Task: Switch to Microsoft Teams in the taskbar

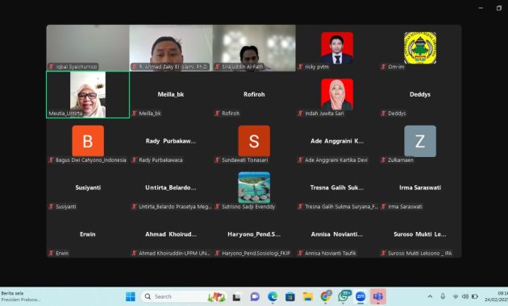Action: 378,296
